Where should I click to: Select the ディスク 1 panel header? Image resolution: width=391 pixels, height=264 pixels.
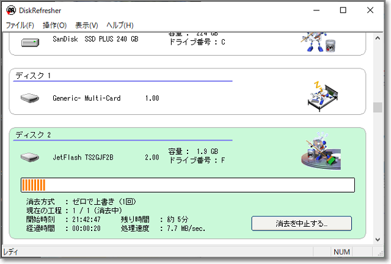coord(33,76)
